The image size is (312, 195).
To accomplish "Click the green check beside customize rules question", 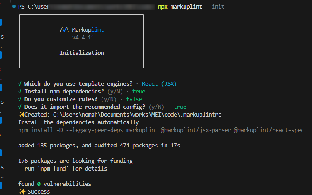I will [20, 99].
